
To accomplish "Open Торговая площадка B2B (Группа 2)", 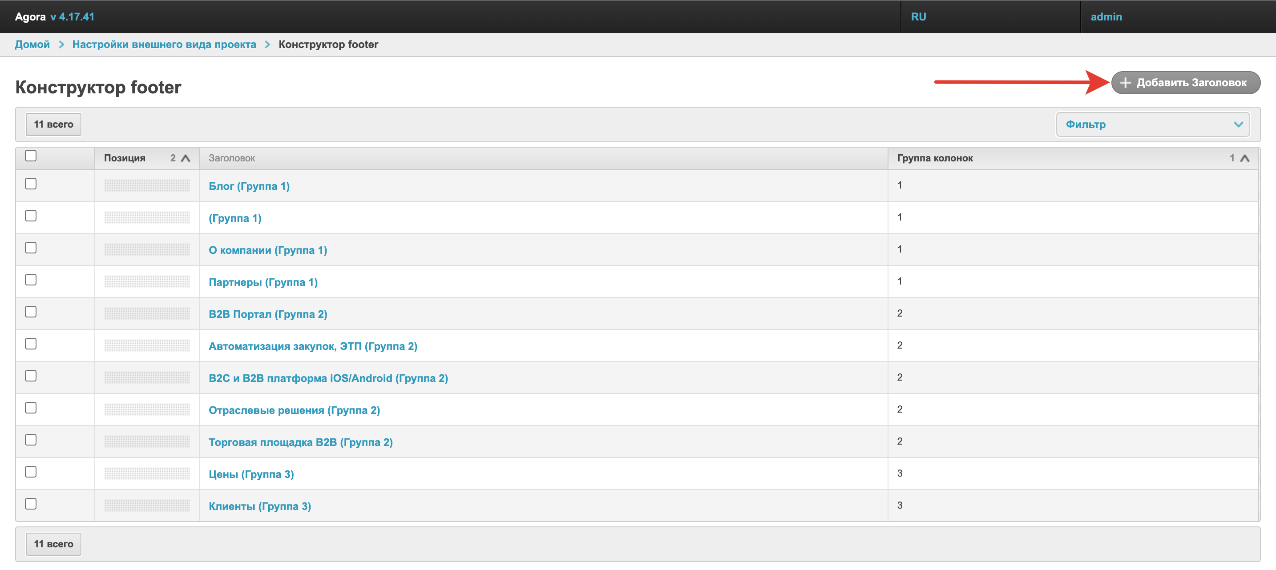I will 300,442.
